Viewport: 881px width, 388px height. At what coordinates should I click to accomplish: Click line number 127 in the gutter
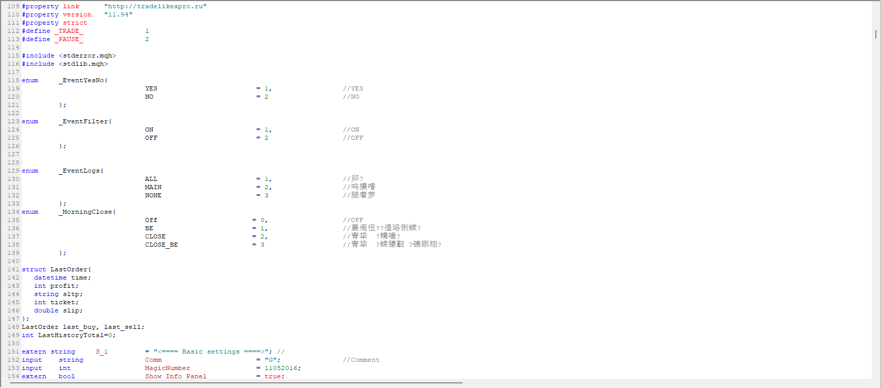pos(13,154)
